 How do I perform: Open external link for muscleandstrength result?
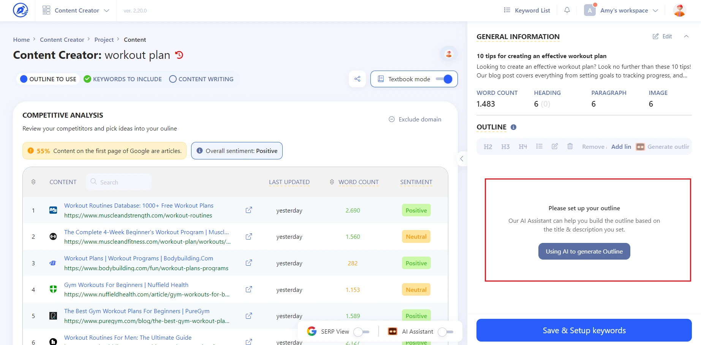click(x=249, y=210)
